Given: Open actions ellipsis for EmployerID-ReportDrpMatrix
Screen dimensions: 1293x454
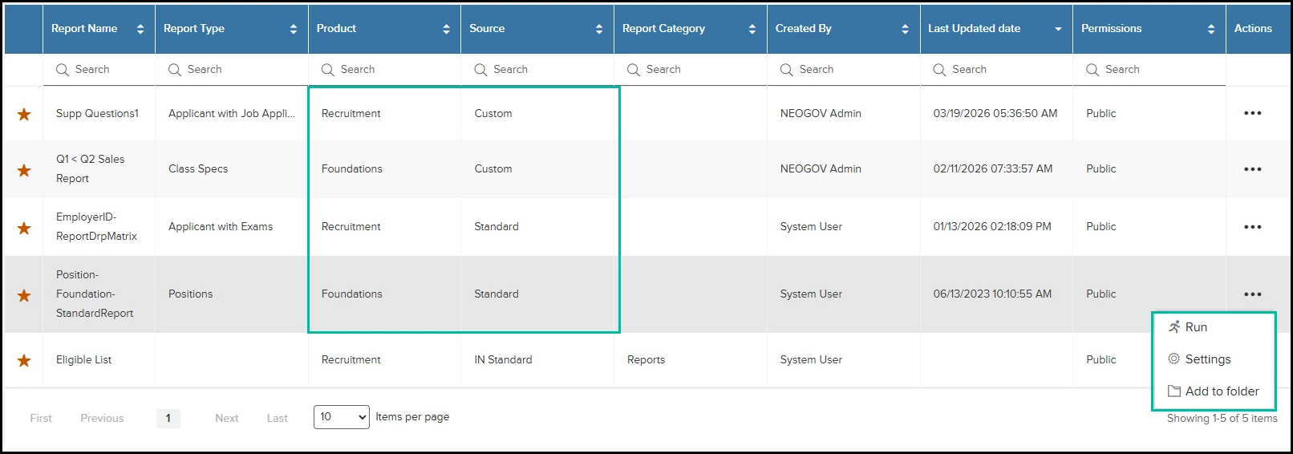Looking at the screenshot, I should pos(1252,227).
